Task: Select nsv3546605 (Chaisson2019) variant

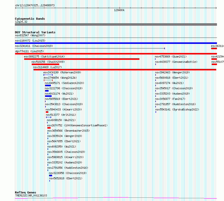Action: pos(66,152)
